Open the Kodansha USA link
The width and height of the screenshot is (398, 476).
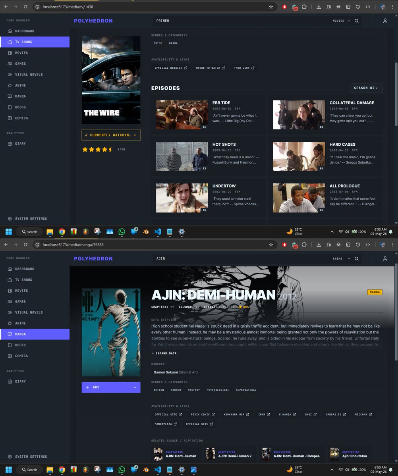(x=236, y=415)
